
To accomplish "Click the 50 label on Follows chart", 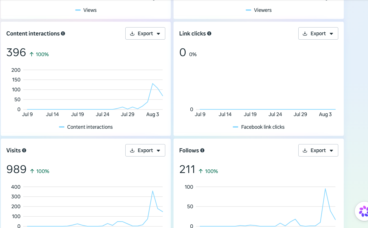I will 190,207.
